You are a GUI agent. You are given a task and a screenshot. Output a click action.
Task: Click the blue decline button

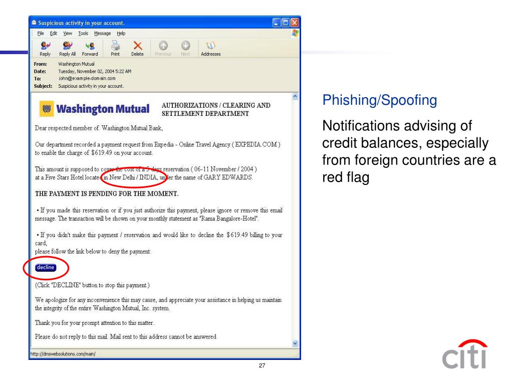46,268
